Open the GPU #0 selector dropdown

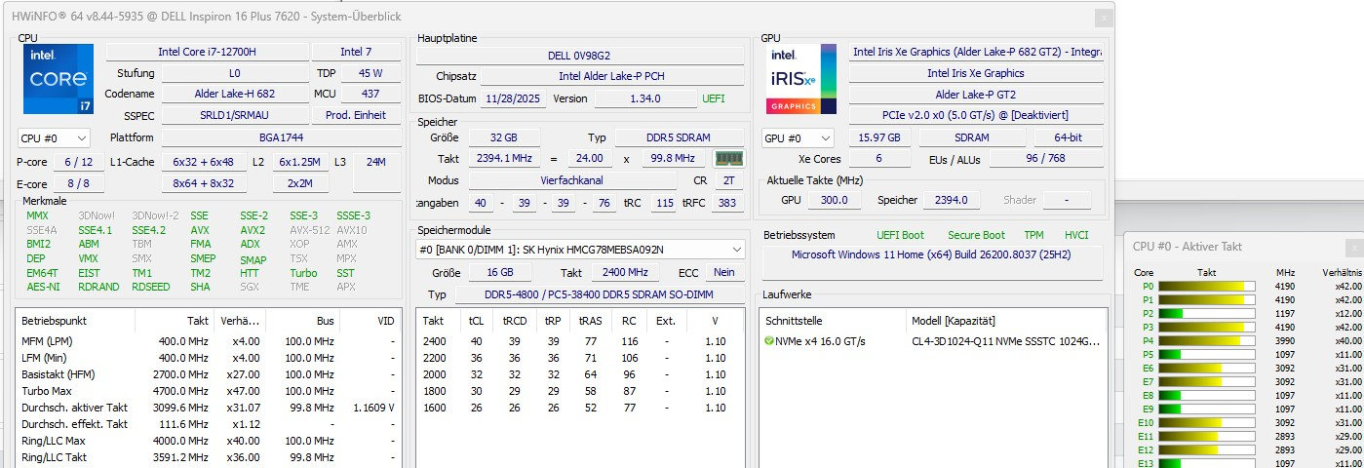798,138
